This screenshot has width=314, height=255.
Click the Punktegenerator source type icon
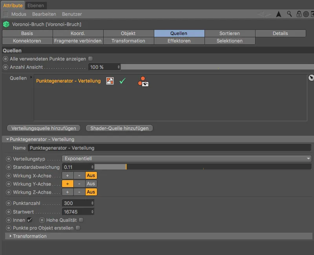pyautogui.click(x=110, y=81)
